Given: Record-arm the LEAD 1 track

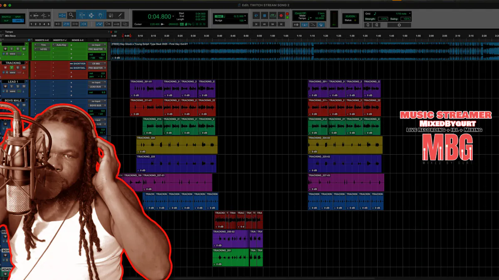Looking at the screenshot, I should [x=5, y=86].
